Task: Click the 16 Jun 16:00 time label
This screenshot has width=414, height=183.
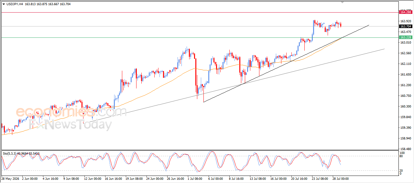Action: pos(114,178)
